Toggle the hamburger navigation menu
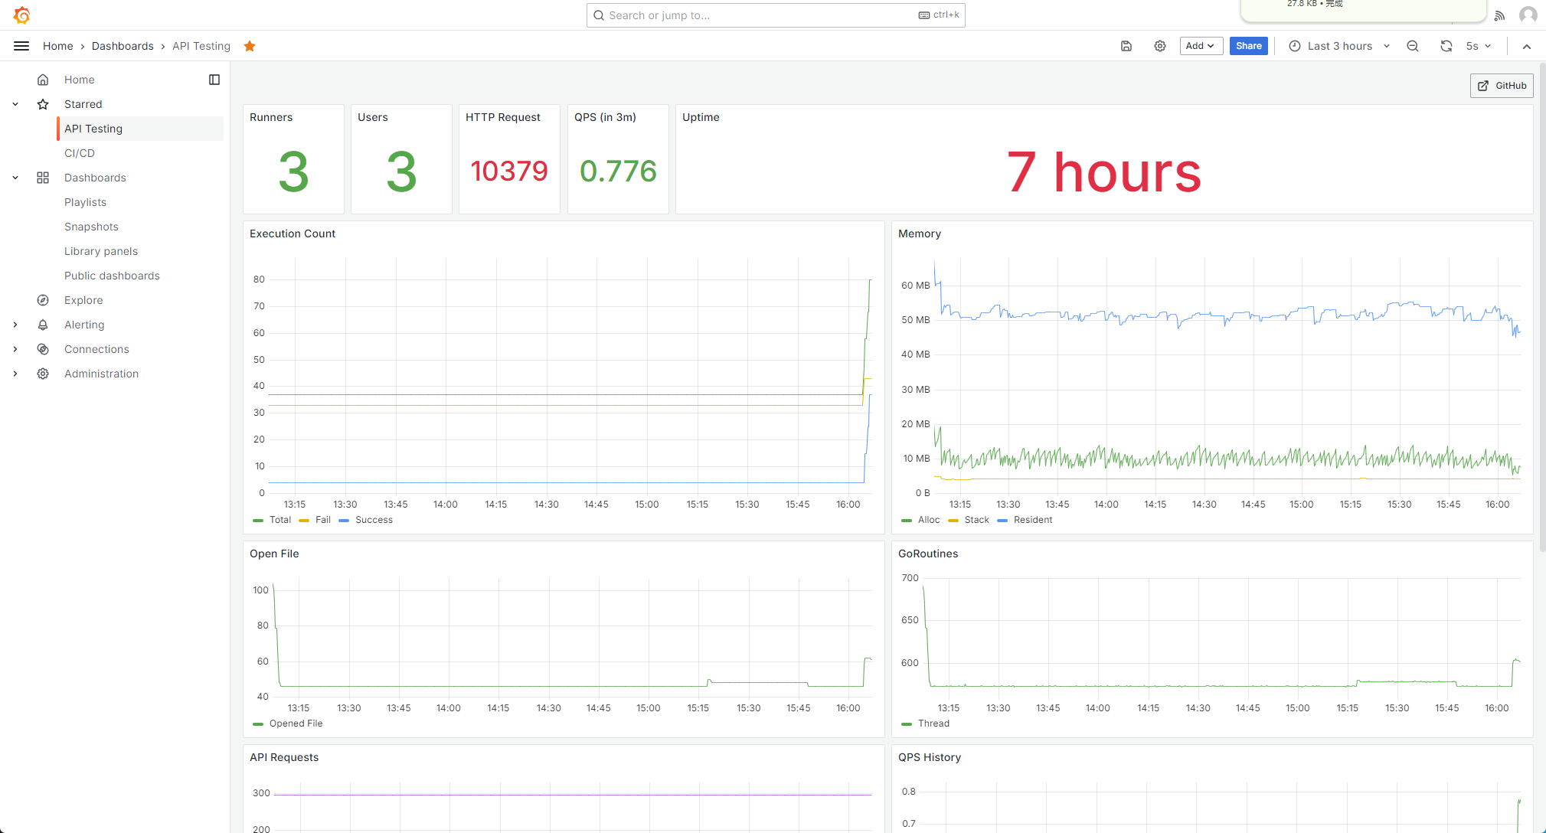Screen dimensions: 1546x833 [x=21, y=46]
